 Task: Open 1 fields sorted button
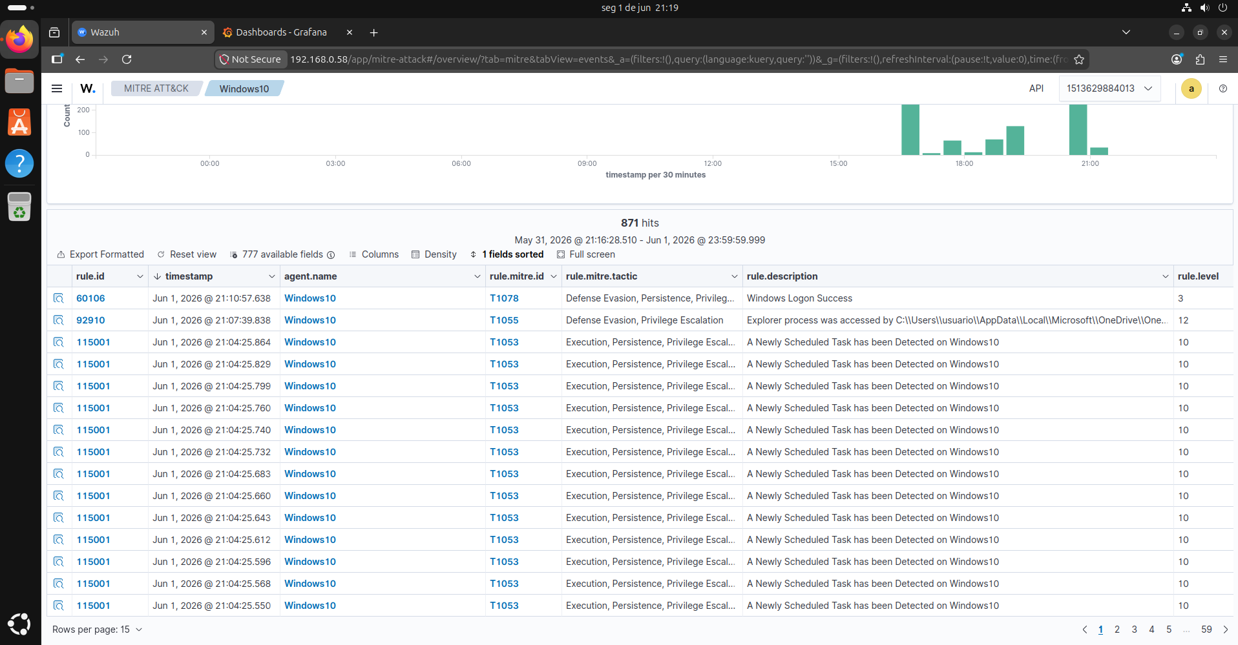click(x=507, y=254)
